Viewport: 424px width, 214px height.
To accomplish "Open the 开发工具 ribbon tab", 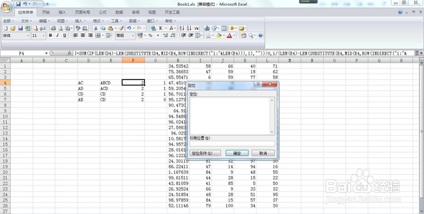I will (172, 12).
